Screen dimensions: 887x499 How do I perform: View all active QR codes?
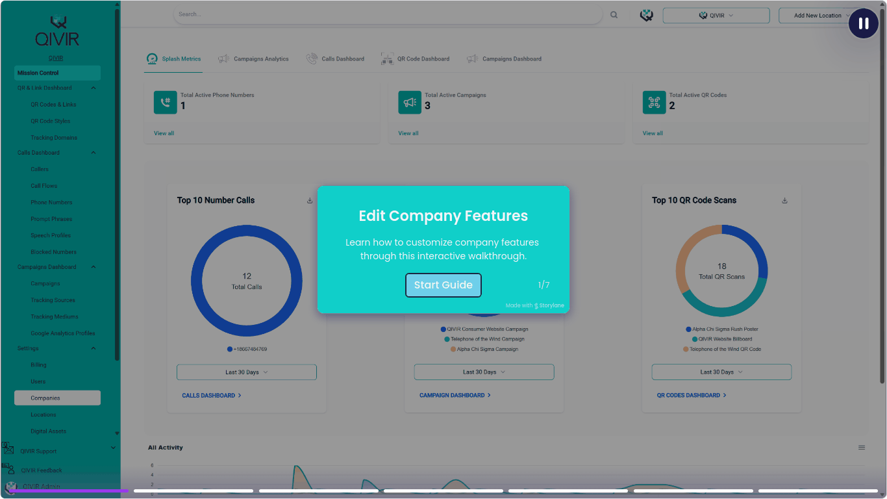pyautogui.click(x=653, y=133)
